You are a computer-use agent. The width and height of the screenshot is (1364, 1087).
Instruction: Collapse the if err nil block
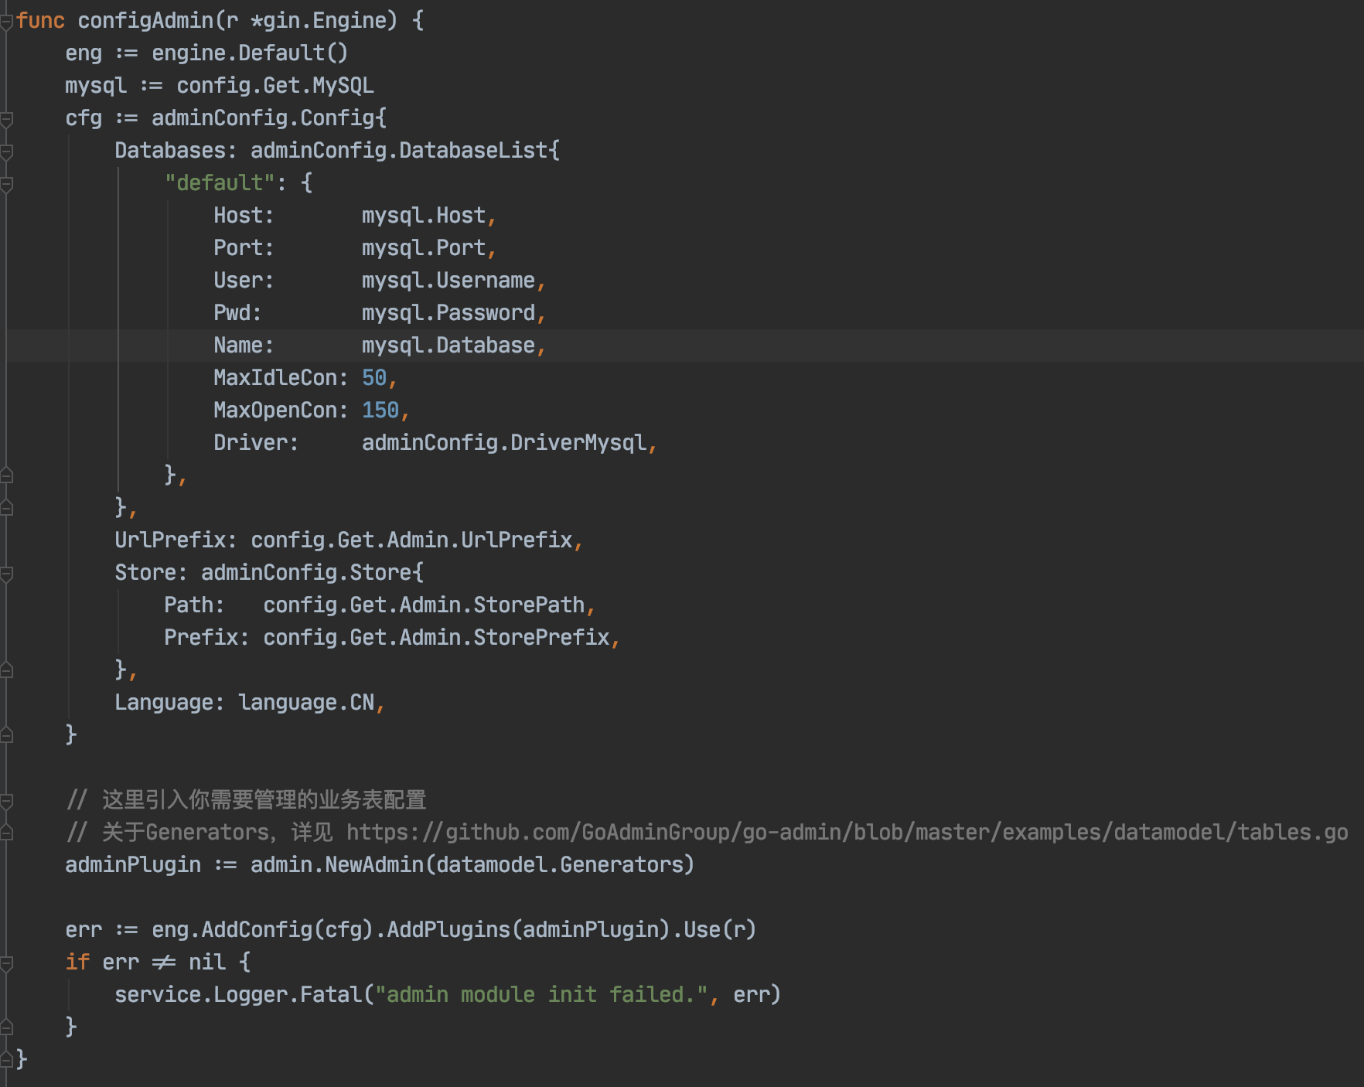6,962
